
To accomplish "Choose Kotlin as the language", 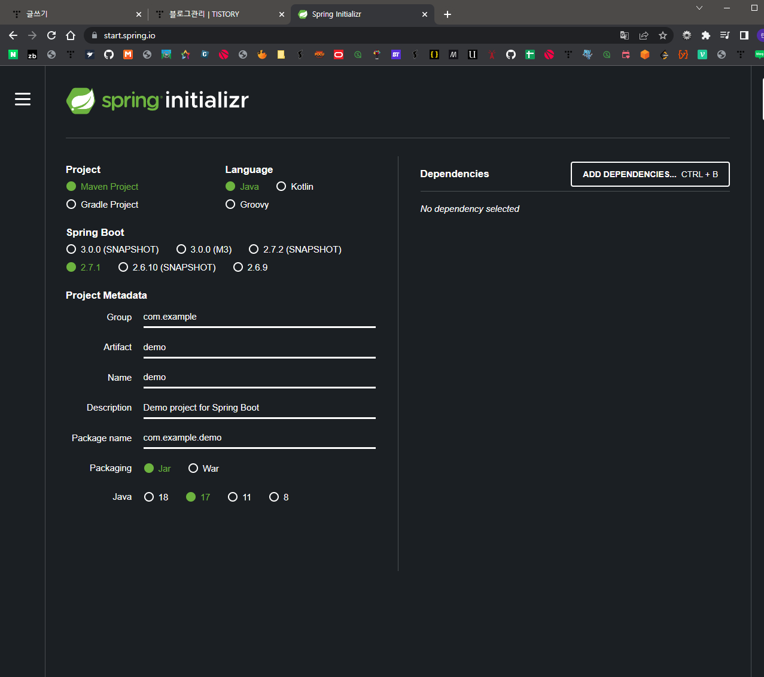I will [281, 187].
